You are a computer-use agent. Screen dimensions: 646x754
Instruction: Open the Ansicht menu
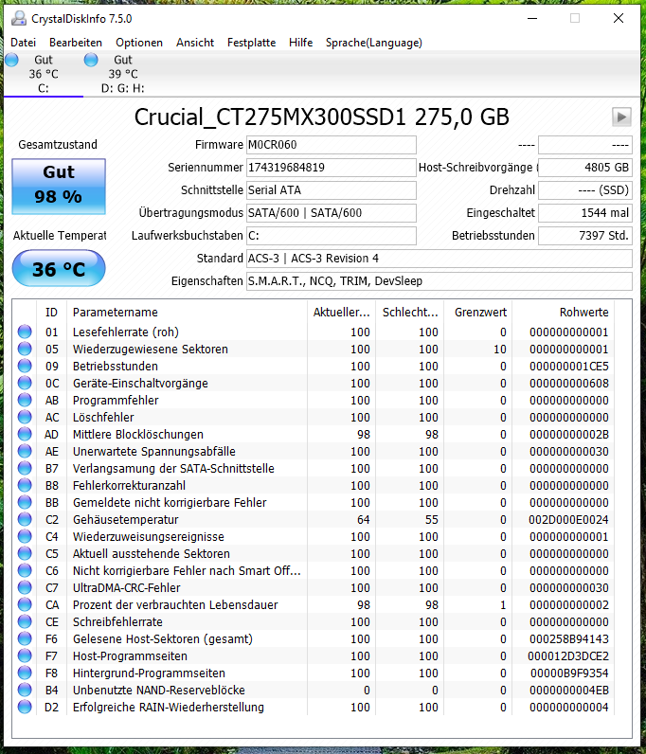click(195, 43)
